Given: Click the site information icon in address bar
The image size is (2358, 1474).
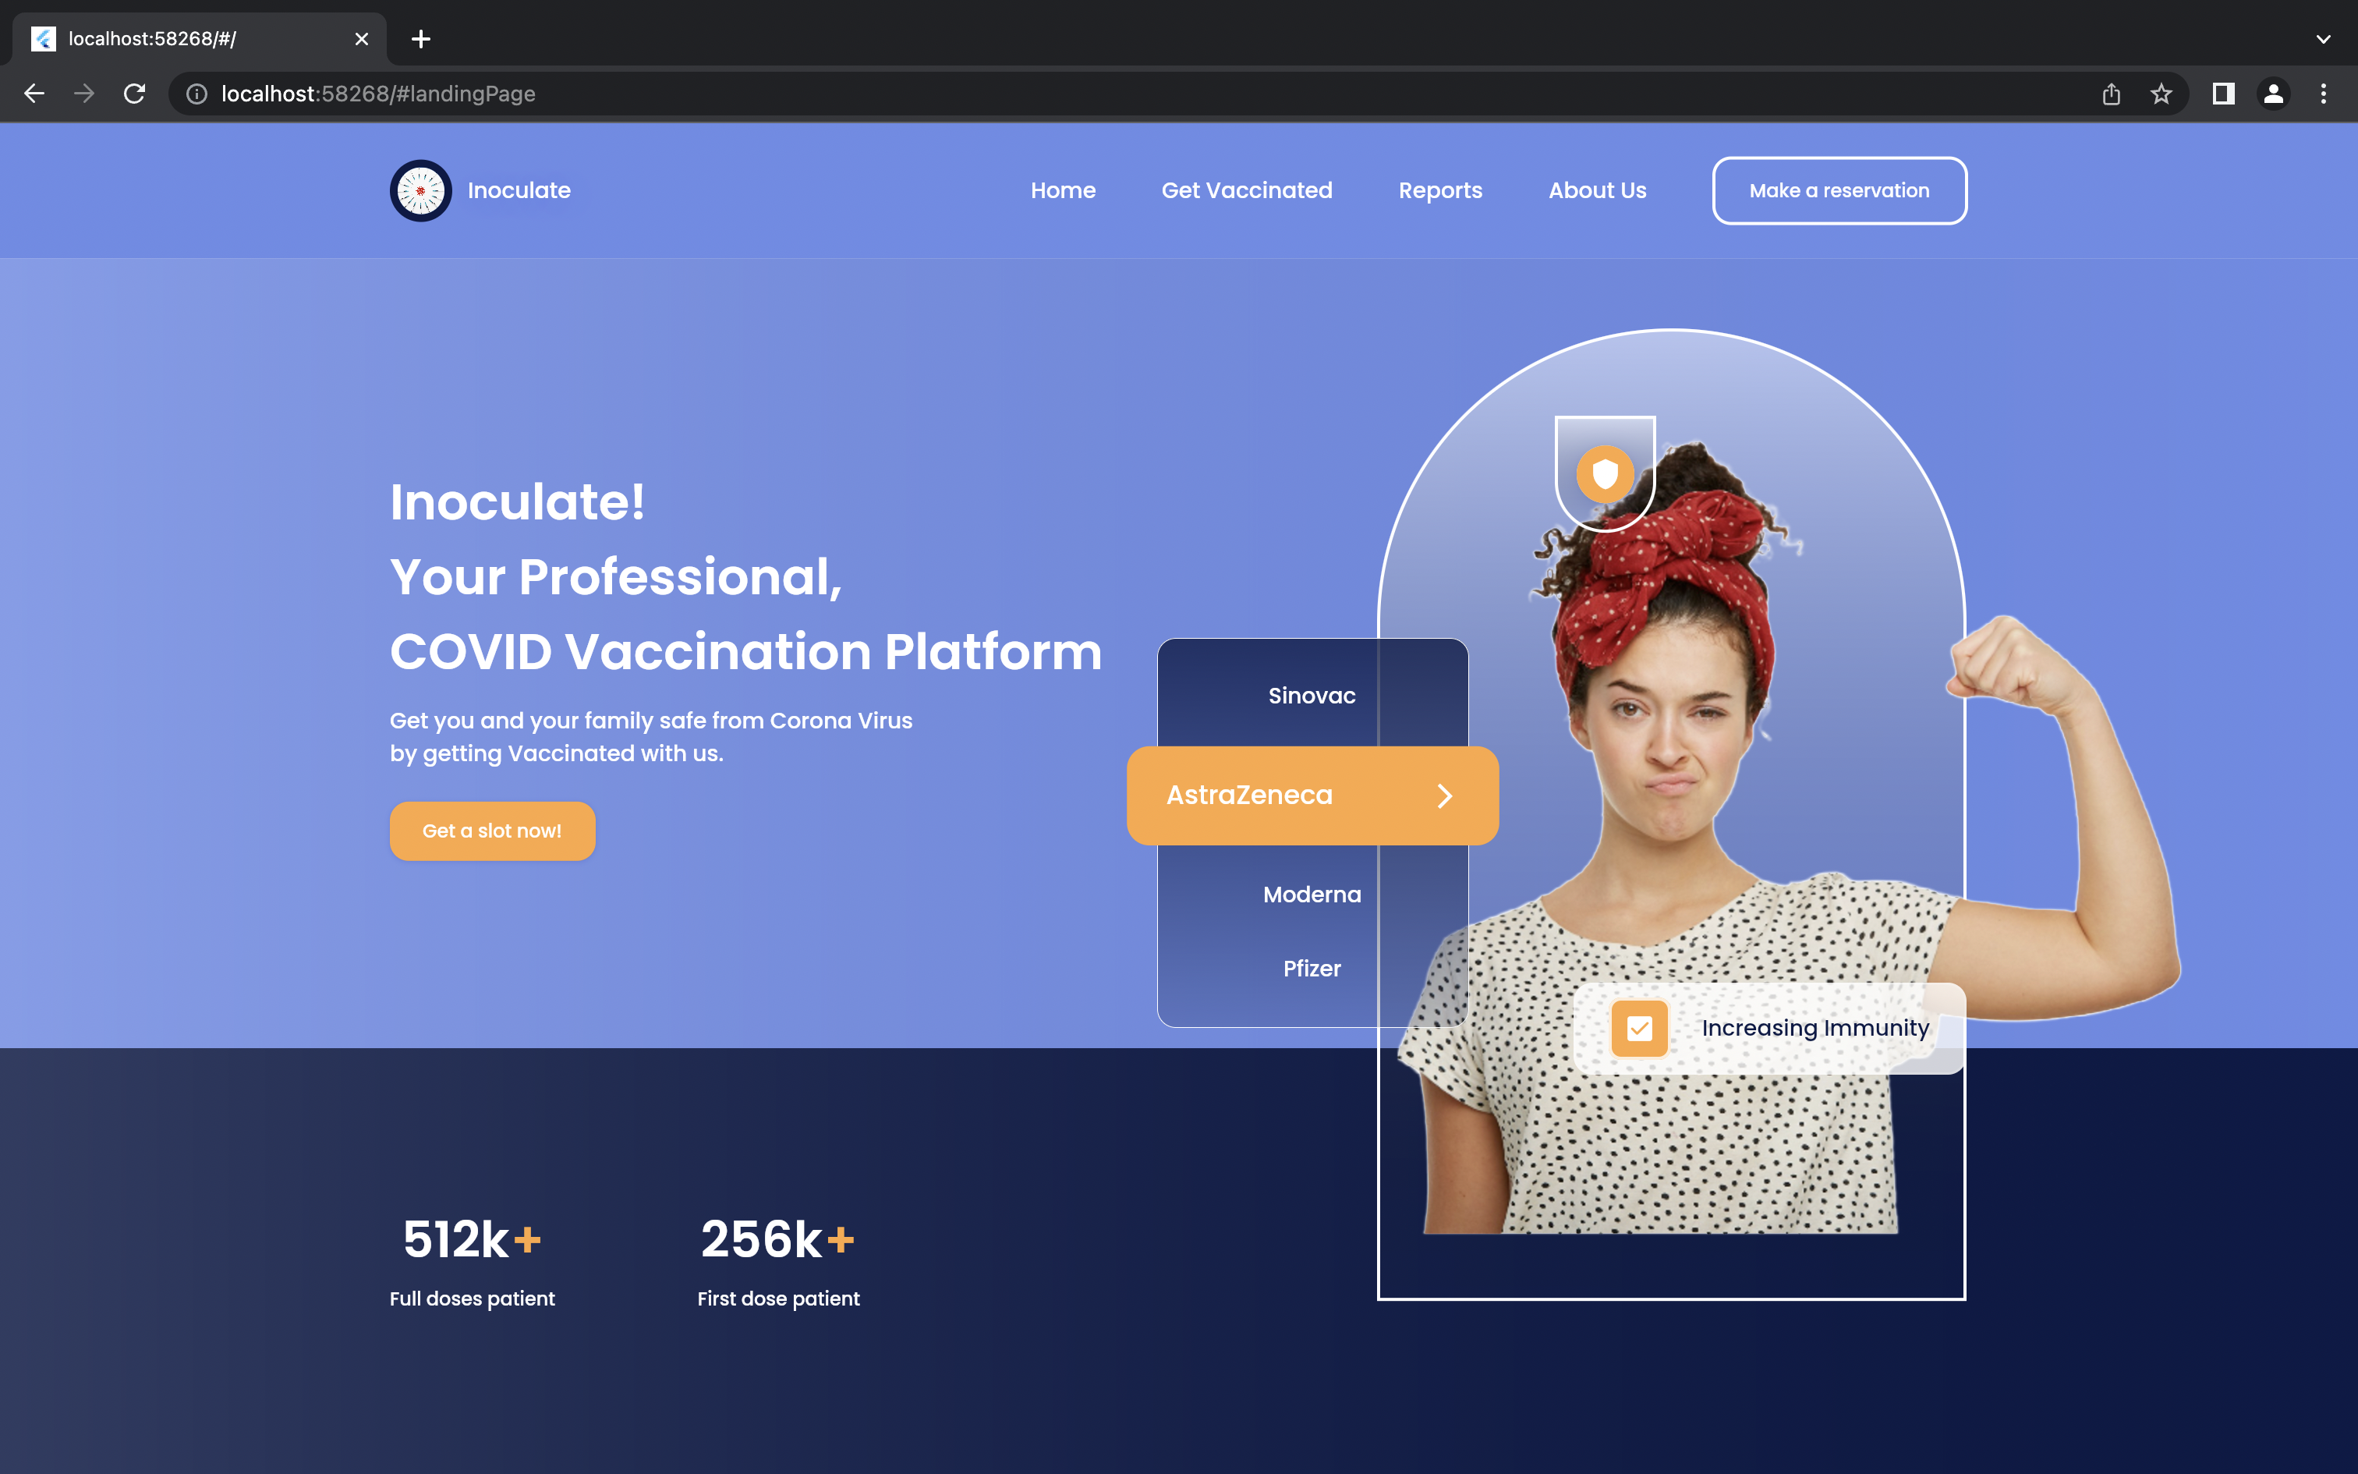Looking at the screenshot, I should [x=196, y=94].
